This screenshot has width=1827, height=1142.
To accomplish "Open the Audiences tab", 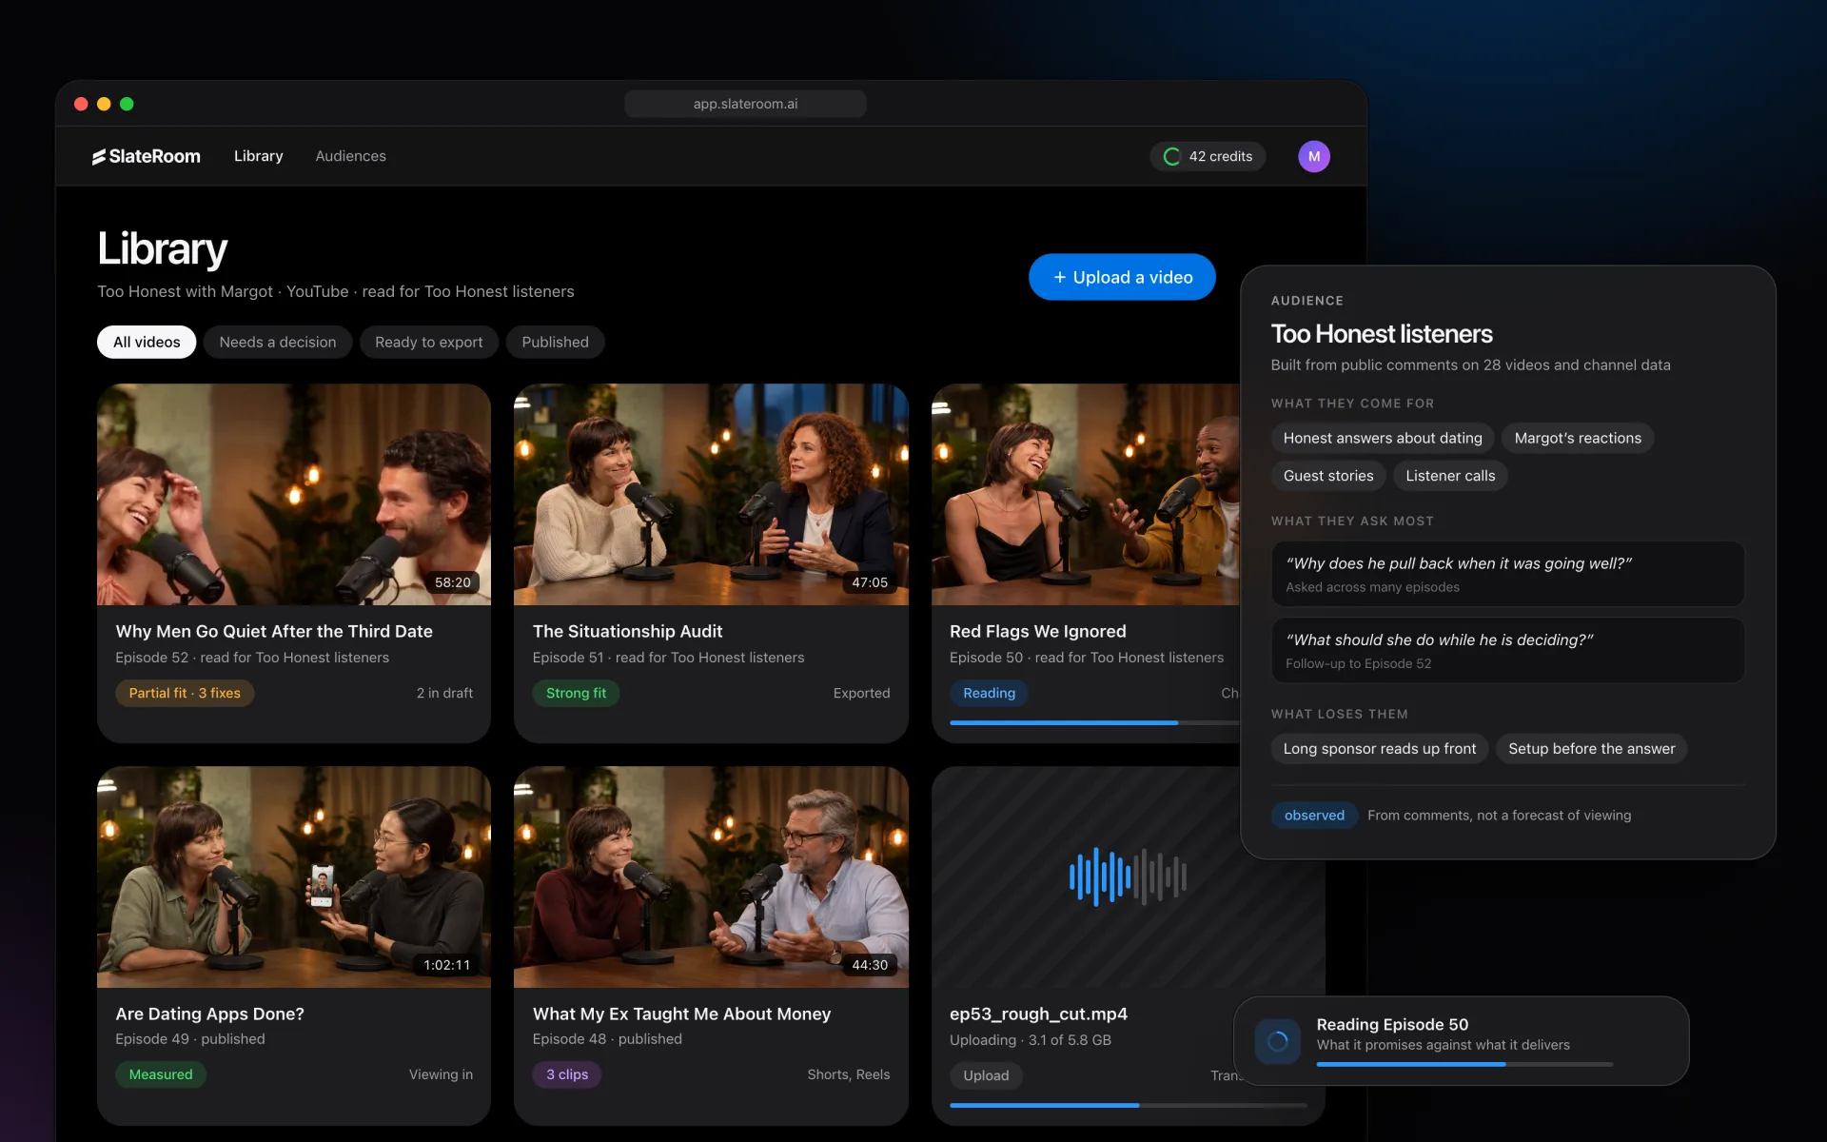I will click(x=350, y=156).
